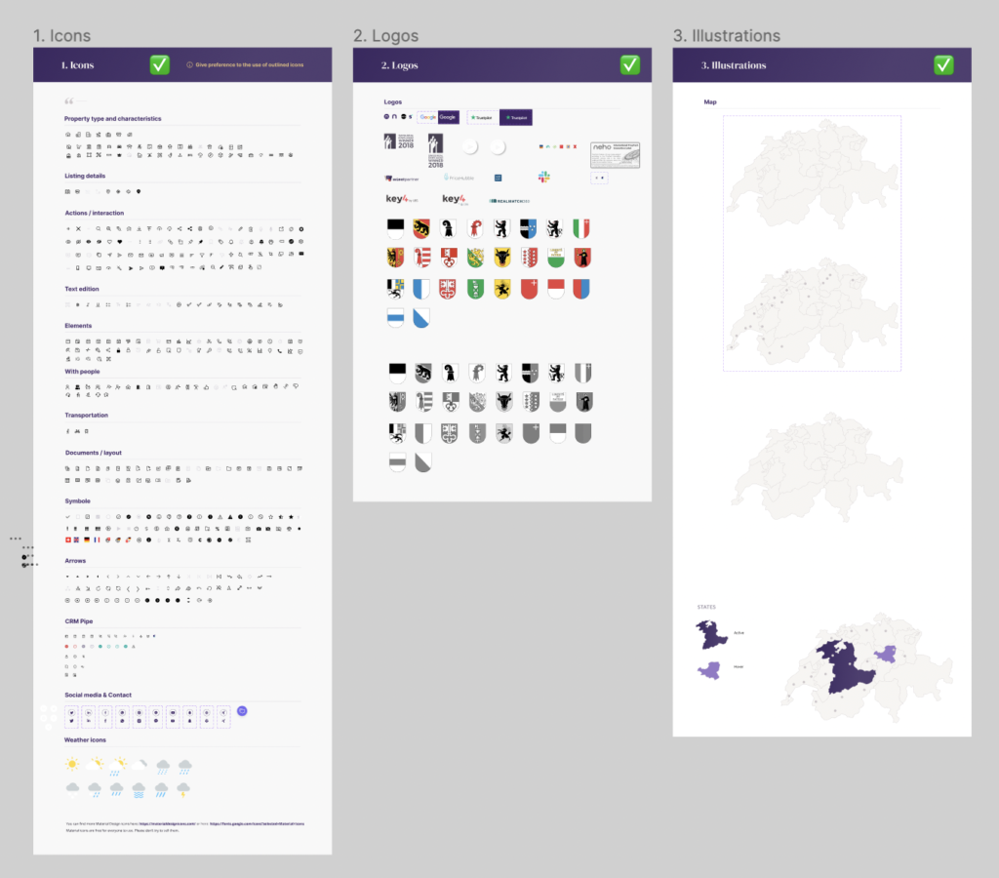Select the "3. Illustrations" frame label
This screenshot has height=878, width=999.
727,36
